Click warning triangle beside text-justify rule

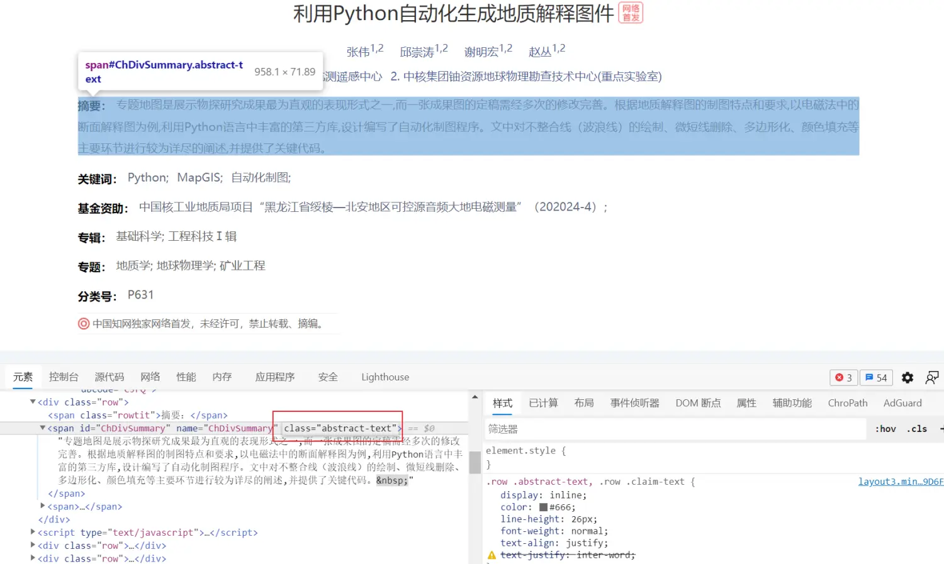(492, 555)
